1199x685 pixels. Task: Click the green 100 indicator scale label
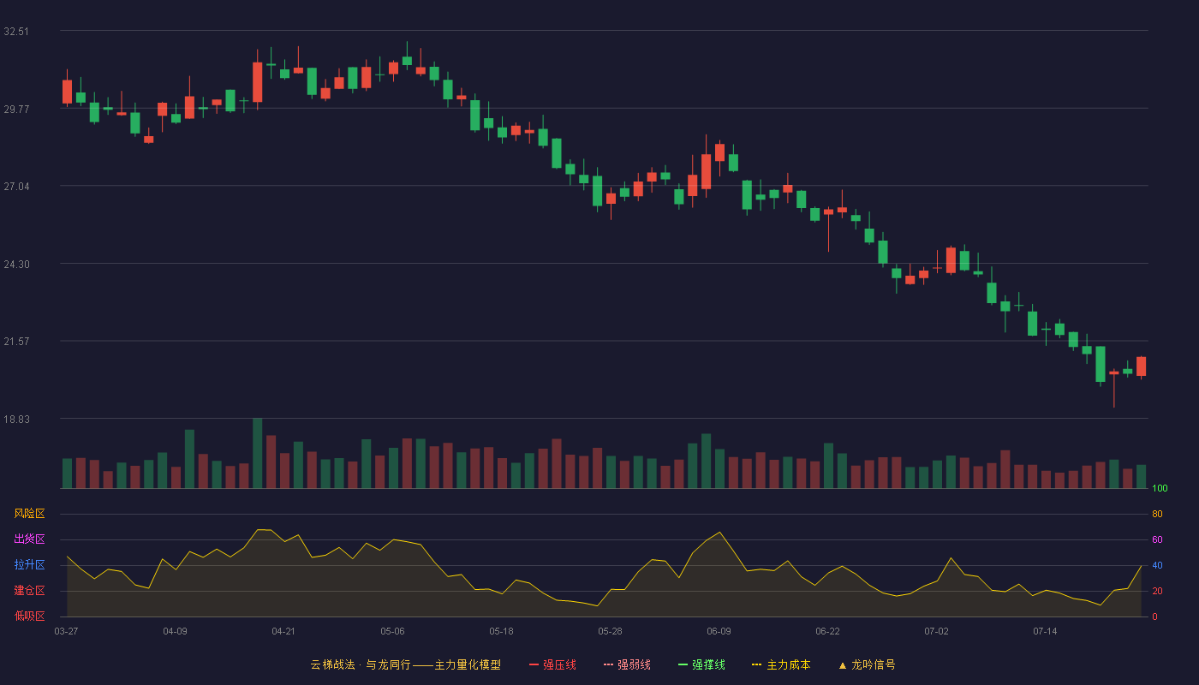(x=1160, y=489)
